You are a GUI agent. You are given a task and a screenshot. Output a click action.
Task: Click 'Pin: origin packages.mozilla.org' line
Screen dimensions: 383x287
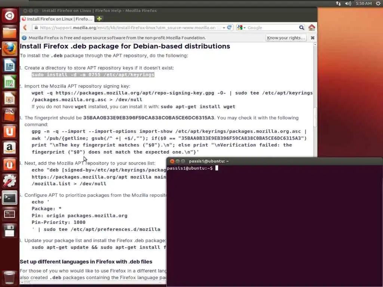(x=80, y=216)
